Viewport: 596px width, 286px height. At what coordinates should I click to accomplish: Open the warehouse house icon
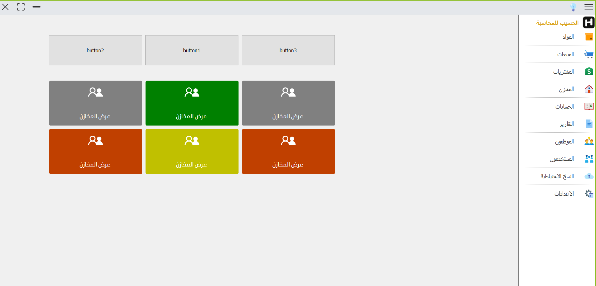click(x=589, y=89)
